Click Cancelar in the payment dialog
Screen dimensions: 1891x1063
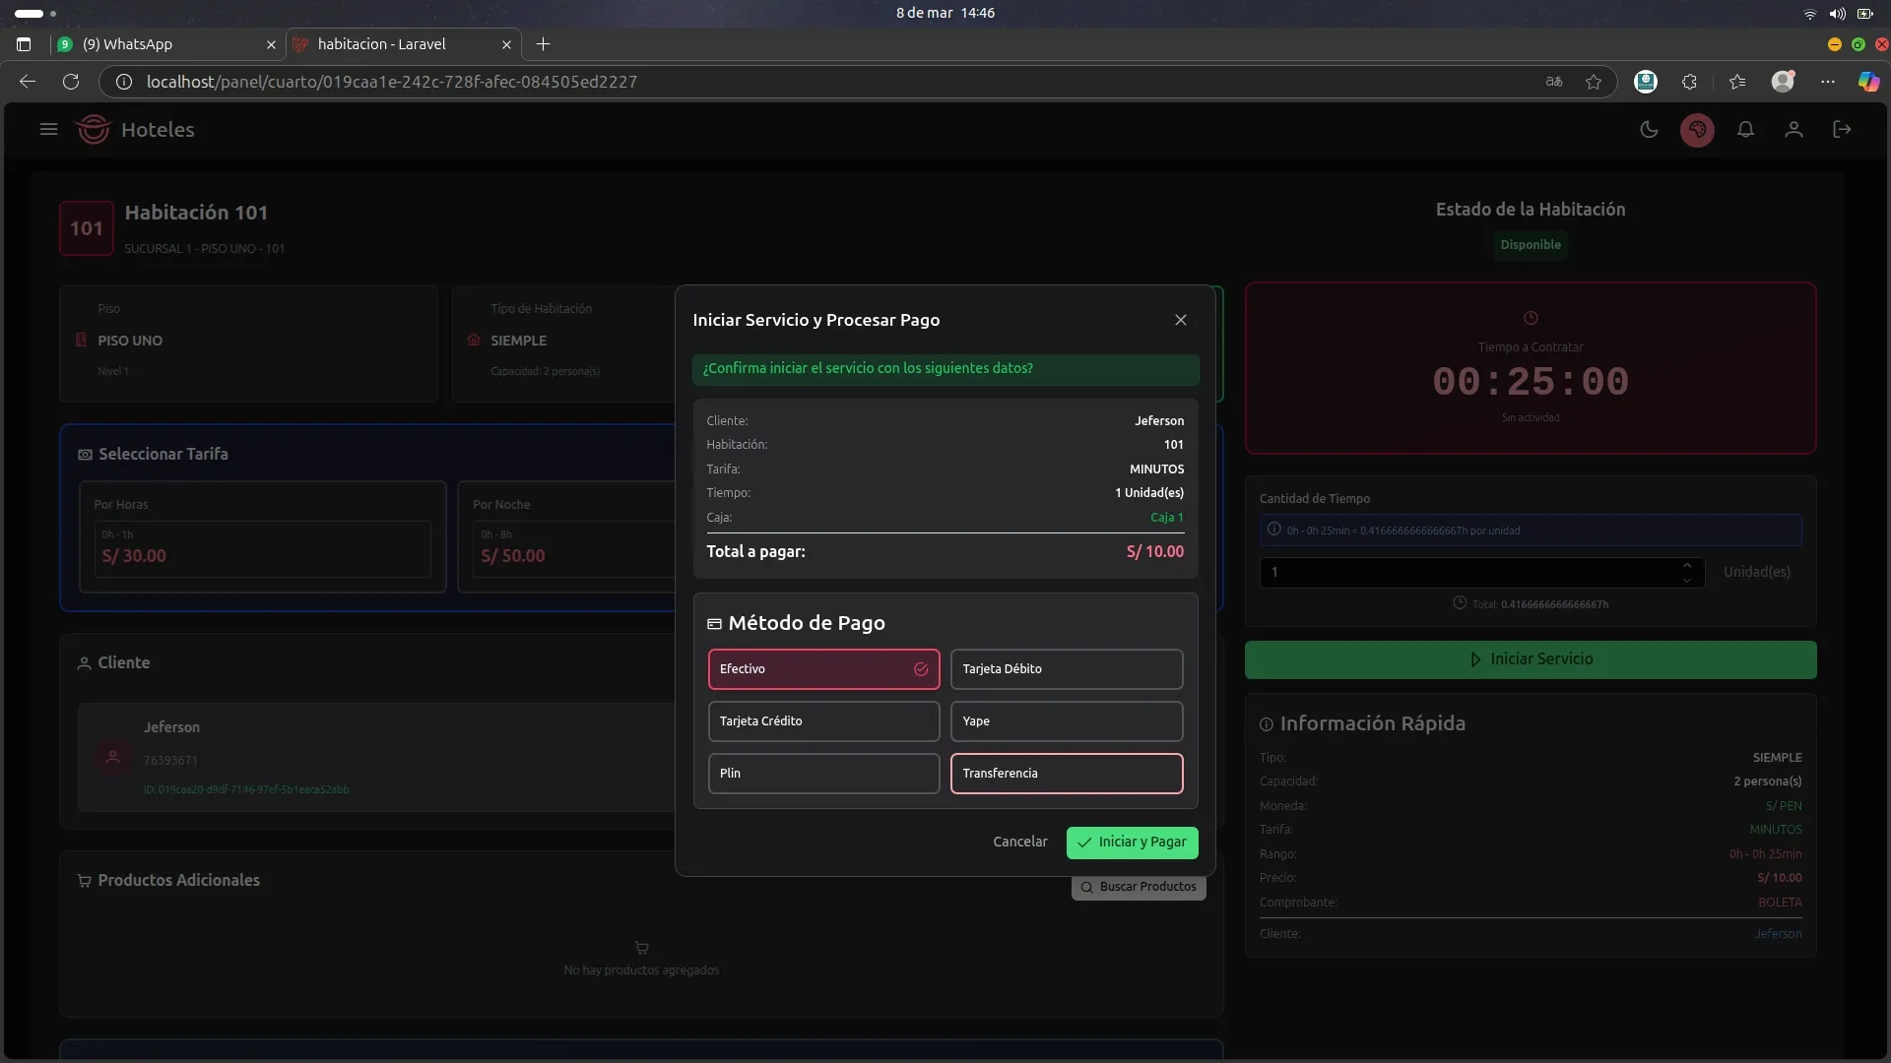[x=1019, y=843]
